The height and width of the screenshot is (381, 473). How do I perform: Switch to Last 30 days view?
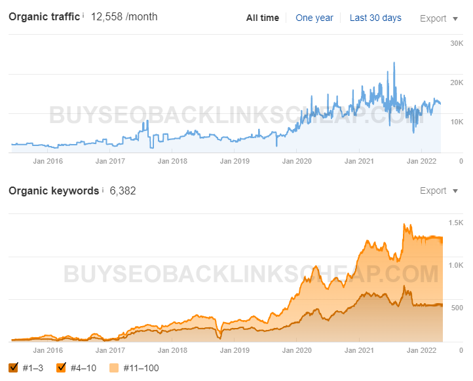(x=375, y=18)
